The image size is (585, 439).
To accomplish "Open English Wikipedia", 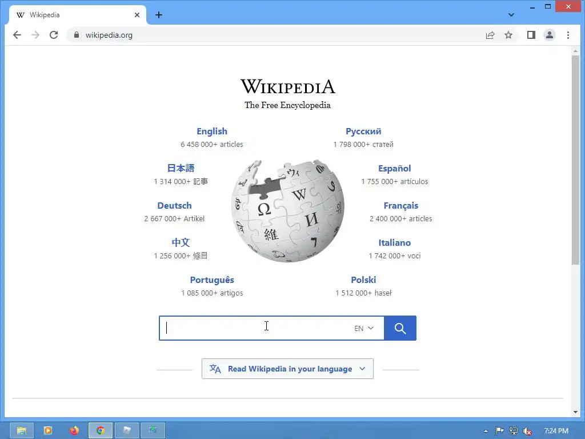I will [x=212, y=131].
